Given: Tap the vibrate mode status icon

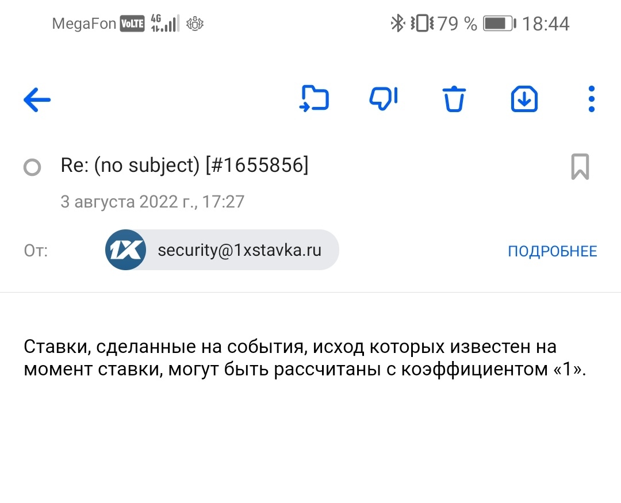Looking at the screenshot, I should pos(422,23).
